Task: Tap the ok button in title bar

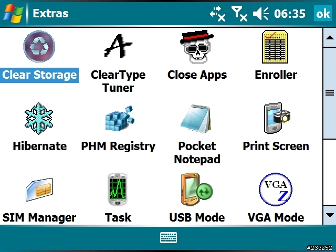Action: coord(323,14)
